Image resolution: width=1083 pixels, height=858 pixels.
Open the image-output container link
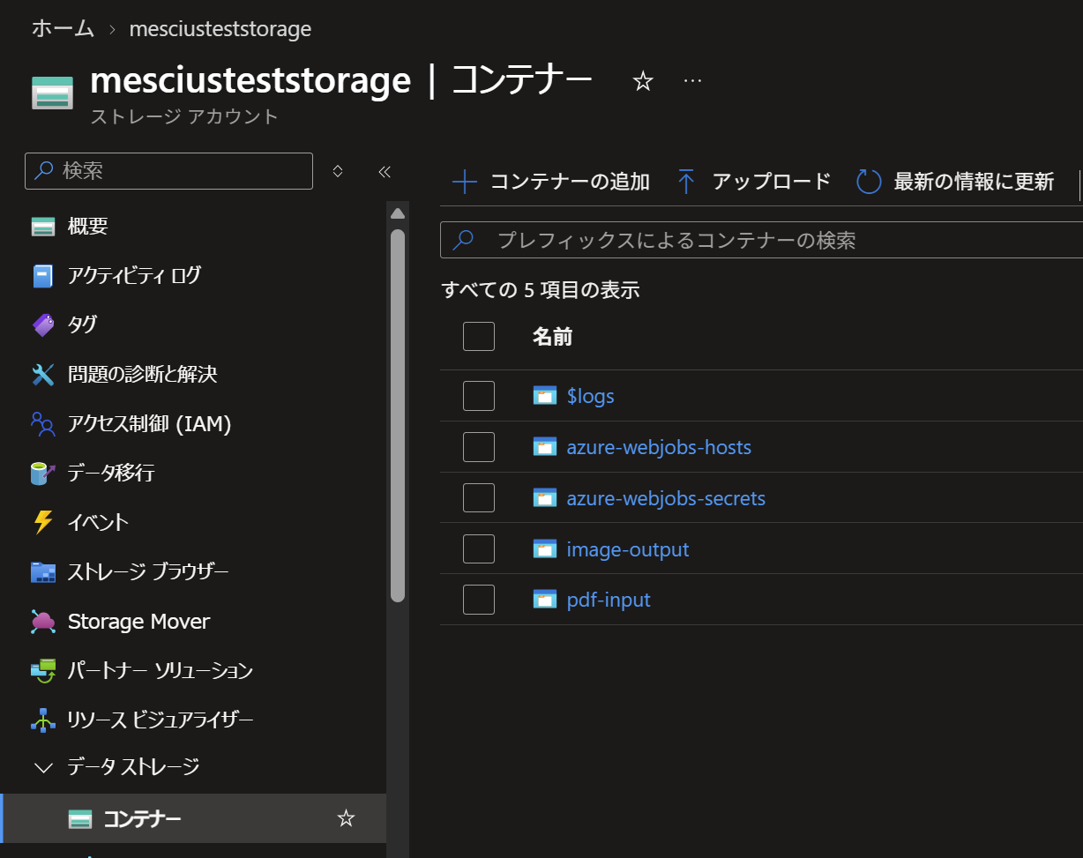628,549
